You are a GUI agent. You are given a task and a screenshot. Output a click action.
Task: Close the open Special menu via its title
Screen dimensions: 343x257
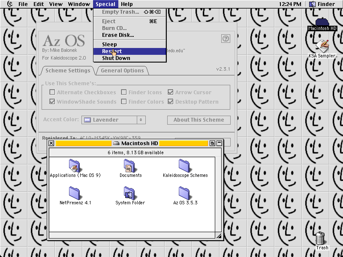click(x=105, y=4)
